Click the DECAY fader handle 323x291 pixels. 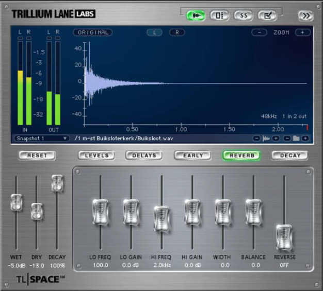pyautogui.click(x=57, y=183)
